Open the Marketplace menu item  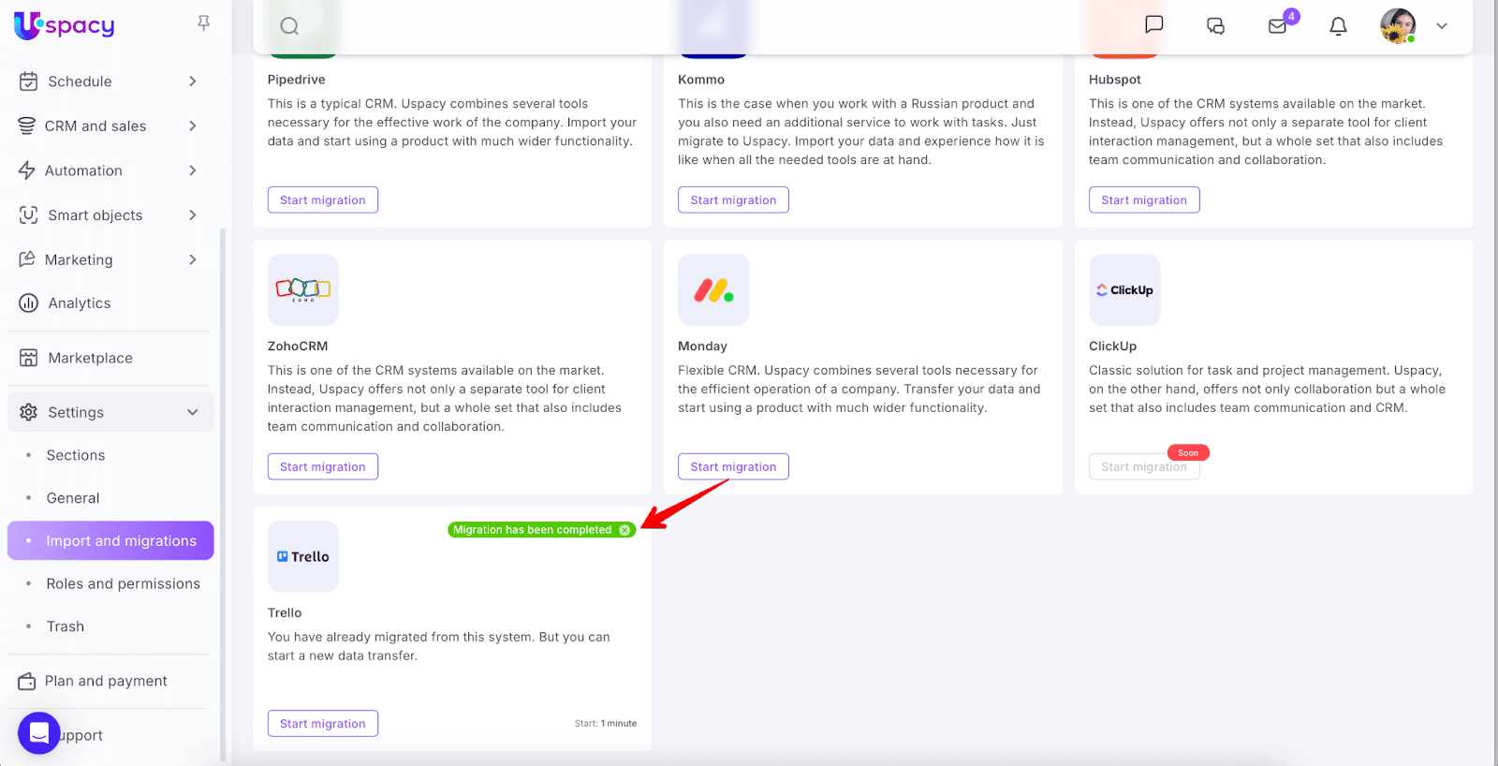tap(90, 358)
